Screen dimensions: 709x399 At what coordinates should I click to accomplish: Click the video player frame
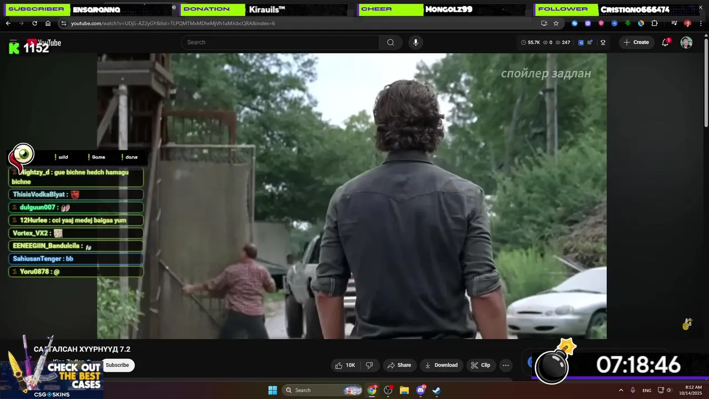(x=352, y=196)
